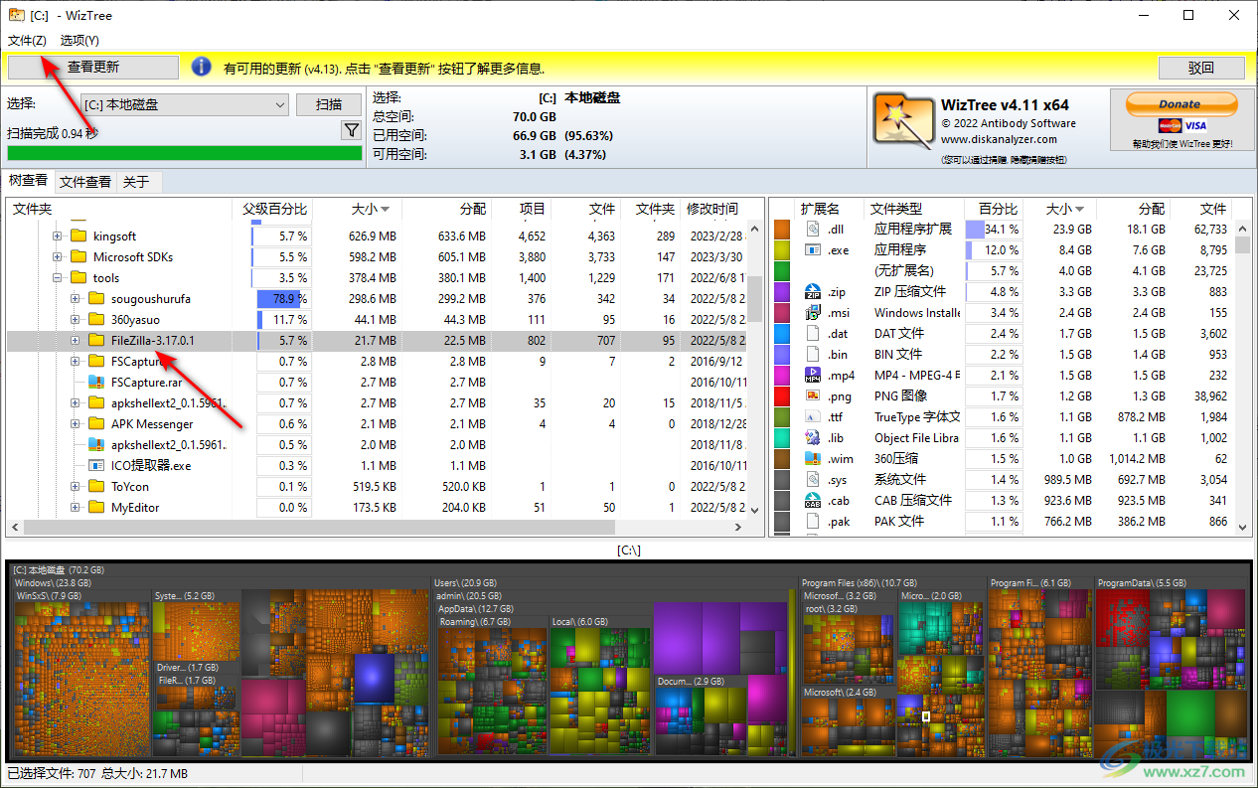Expand the kingsoft folder node

(57, 236)
